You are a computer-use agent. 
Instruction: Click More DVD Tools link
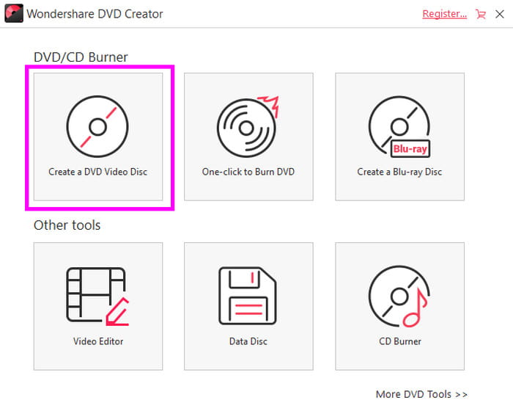pos(421,394)
